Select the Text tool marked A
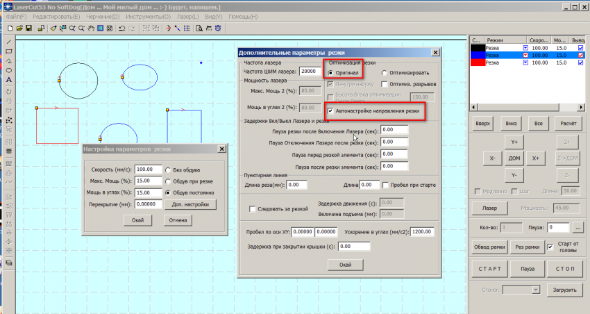590x314 pixels. (8, 80)
